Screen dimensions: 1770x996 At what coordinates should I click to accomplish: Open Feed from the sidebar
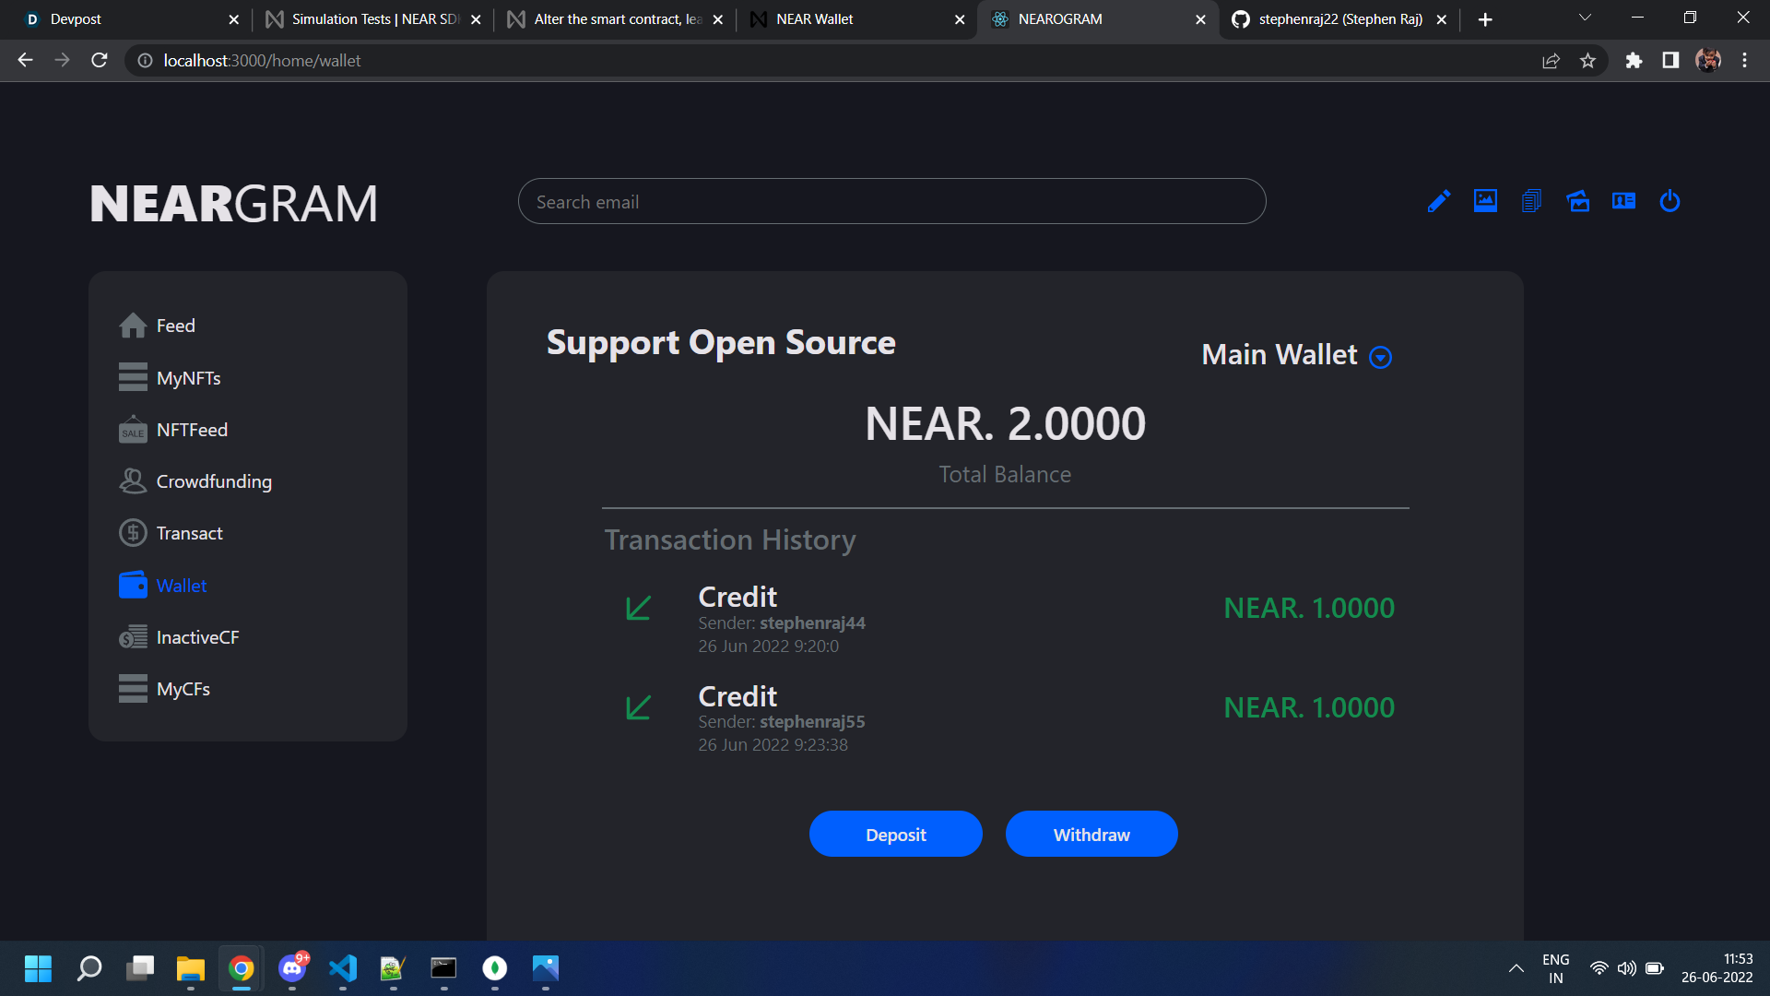pyautogui.click(x=175, y=326)
